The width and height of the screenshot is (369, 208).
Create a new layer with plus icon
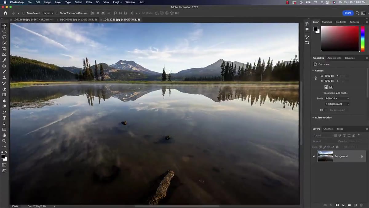(x=355, y=205)
